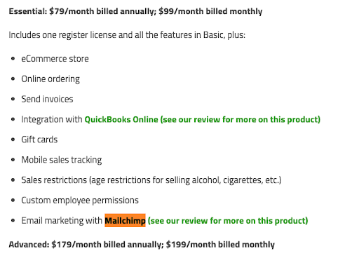Screen dimensions: 359x258
Task: Click the "$199/month billed monthly" text
Action: click(220, 245)
